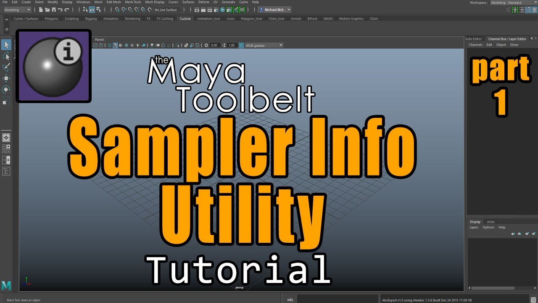Click the New Scene file icon
This screenshot has width=538, height=303.
(41, 10)
